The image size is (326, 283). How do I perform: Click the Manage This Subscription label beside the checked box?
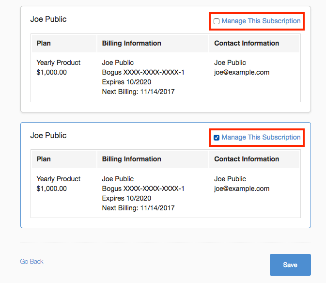tap(261, 138)
